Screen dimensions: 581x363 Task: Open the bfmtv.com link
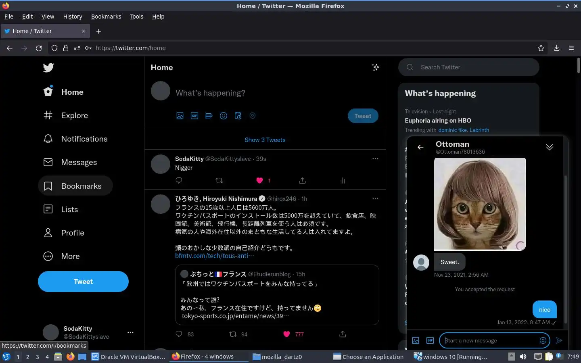[x=215, y=256]
